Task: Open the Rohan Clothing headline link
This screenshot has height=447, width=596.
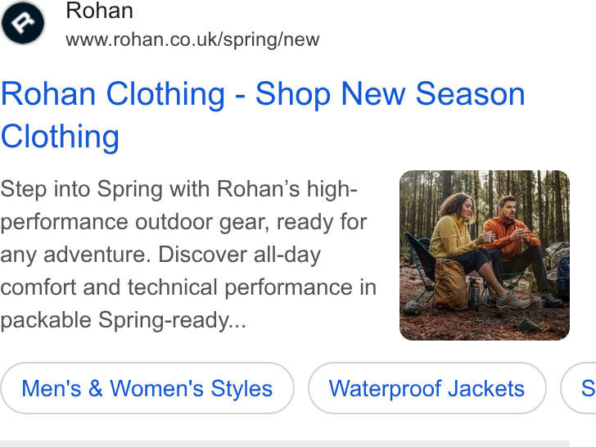Action: pos(263,115)
